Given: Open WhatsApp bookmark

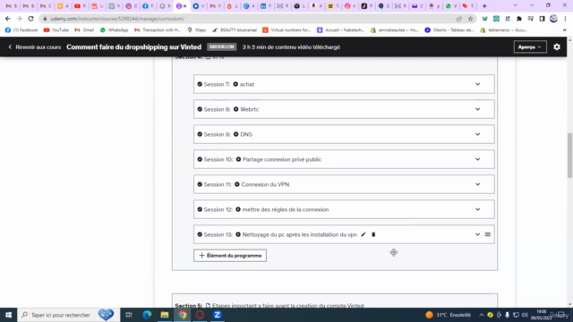Looking at the screenshot, I should point(114,30).
